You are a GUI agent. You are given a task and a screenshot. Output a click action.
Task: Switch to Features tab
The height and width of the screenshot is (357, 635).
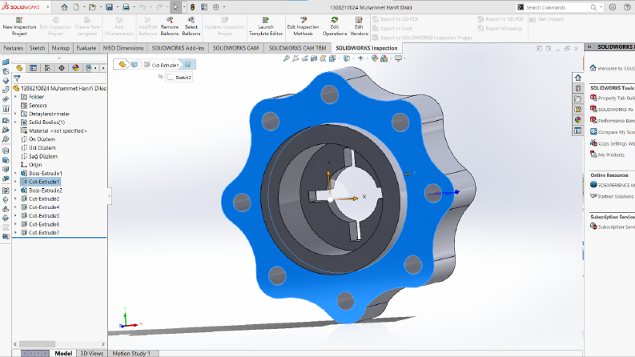[x=13, y=48]
